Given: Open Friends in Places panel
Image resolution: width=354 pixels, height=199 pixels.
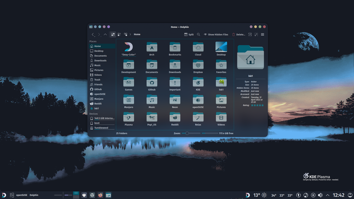Looking at the screenshot, I should (102, 85).
